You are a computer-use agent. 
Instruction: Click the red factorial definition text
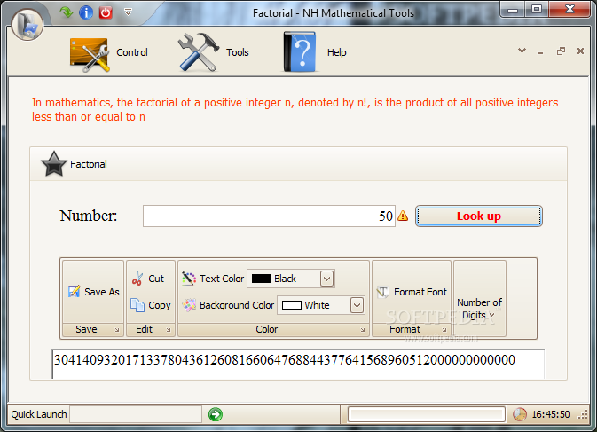tap(295, 110)
